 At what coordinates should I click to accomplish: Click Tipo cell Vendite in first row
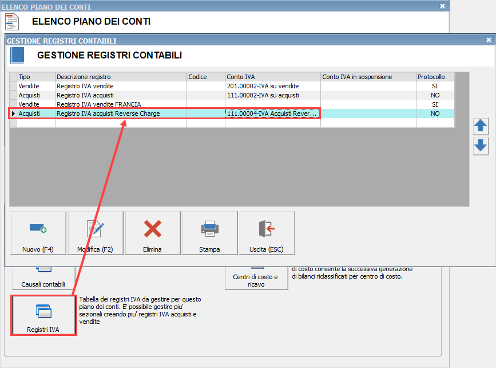[x=36, y=86]
